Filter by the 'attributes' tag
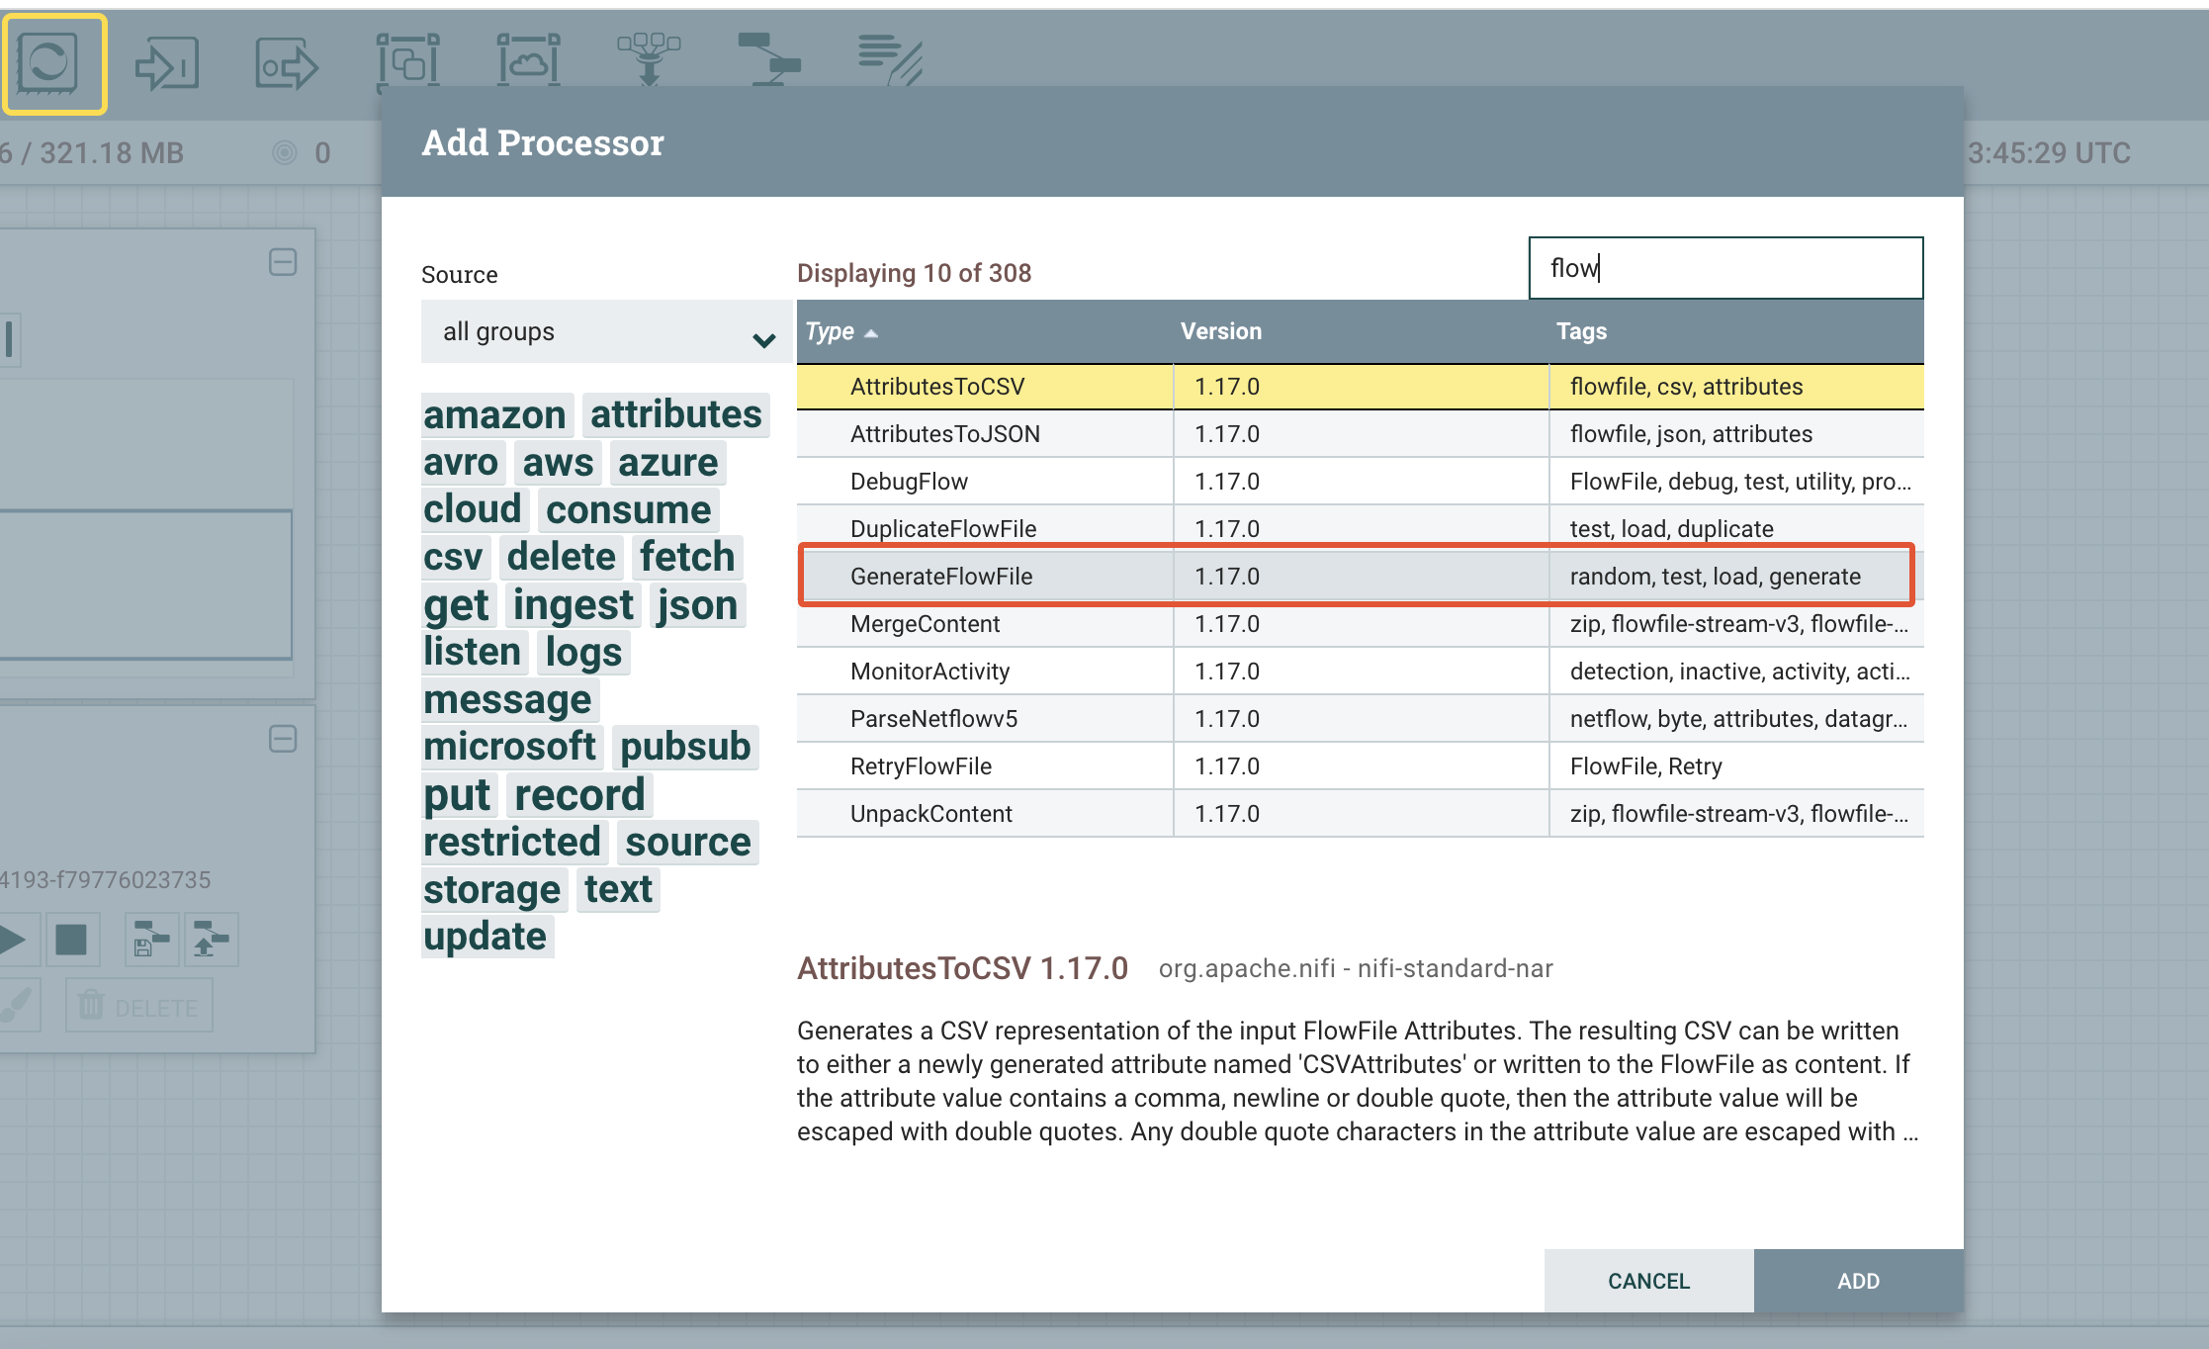This screenshot has height=1349, width=2209. point(676,414)
